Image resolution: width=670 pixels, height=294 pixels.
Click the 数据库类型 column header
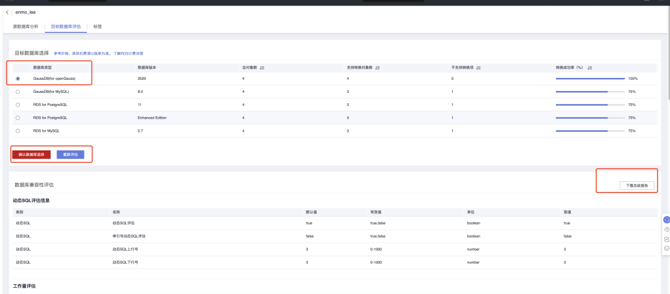coord(43,67)
